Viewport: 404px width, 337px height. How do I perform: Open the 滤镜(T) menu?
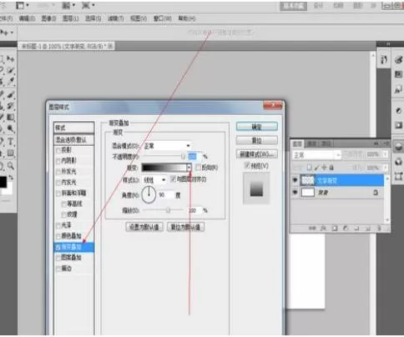(115, 18)
